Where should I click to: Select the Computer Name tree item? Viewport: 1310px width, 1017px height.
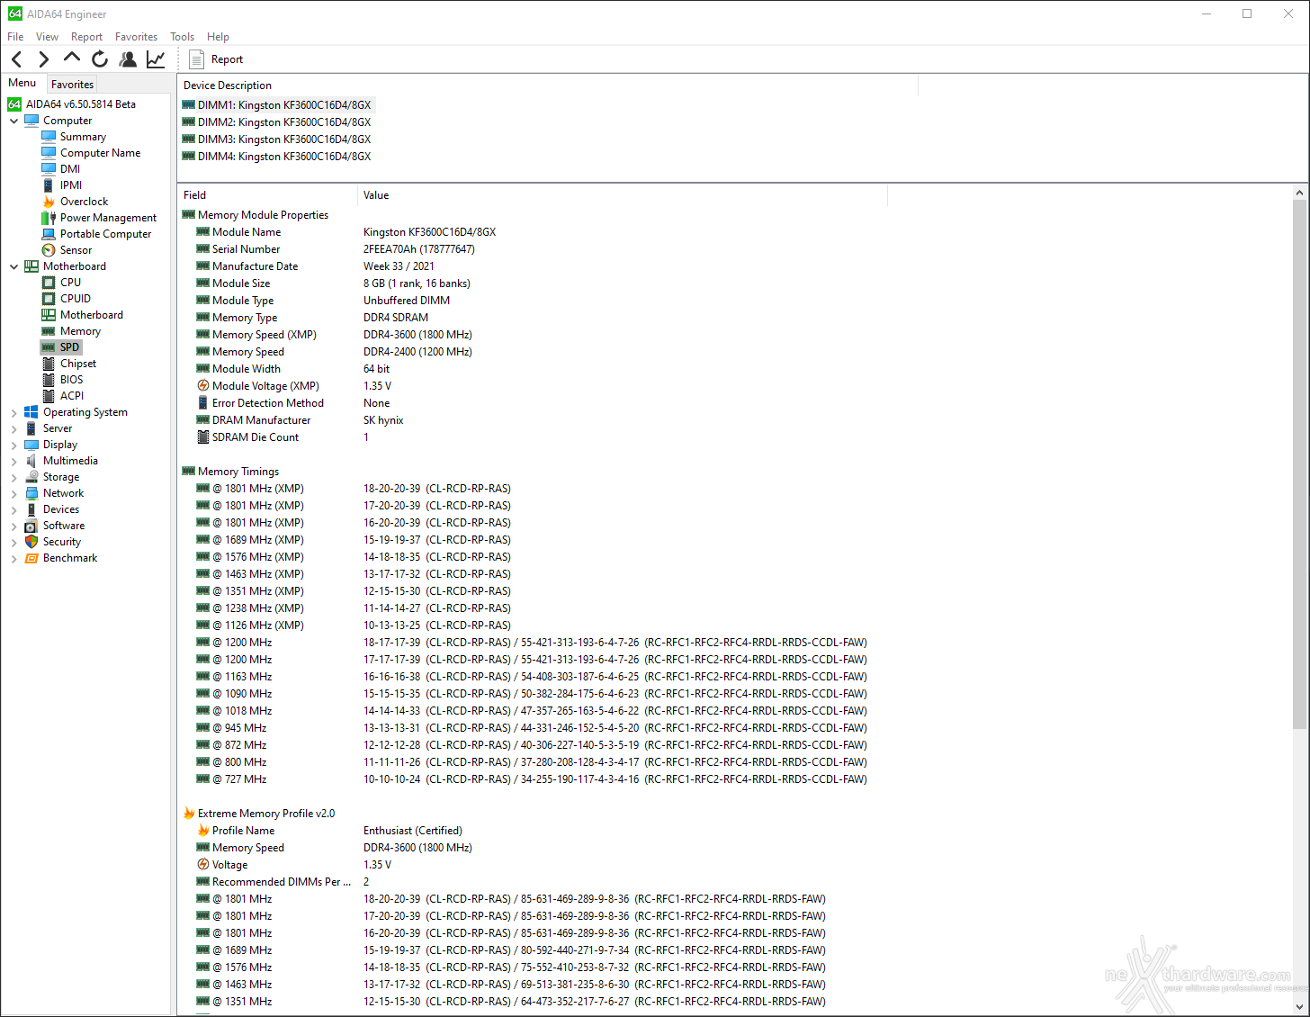tap(100, 153)
